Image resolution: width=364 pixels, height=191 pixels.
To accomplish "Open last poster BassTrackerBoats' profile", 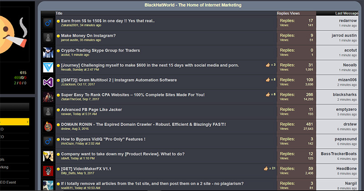I will [x=339, y=154].
